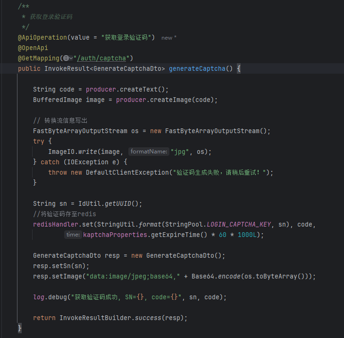Click InvokeResultBuilder.success(resp) return
344x338 pixels.
(110, 318)
